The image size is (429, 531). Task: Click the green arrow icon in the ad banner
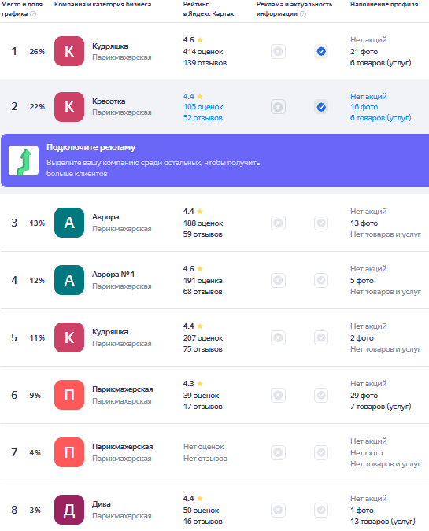click(24, 160)
